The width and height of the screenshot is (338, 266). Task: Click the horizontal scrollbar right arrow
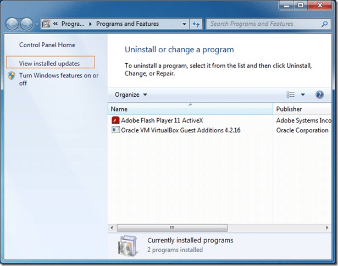click(x=327, y=228)
